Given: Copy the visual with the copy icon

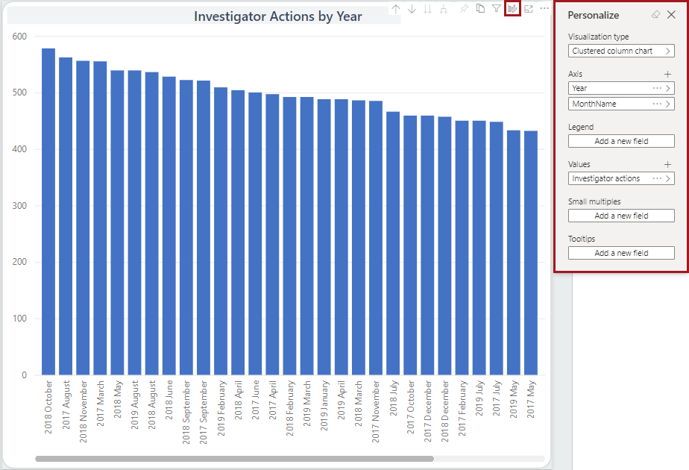Looking at the screenshot, I should pyautogui.click(x=480, y=9).
